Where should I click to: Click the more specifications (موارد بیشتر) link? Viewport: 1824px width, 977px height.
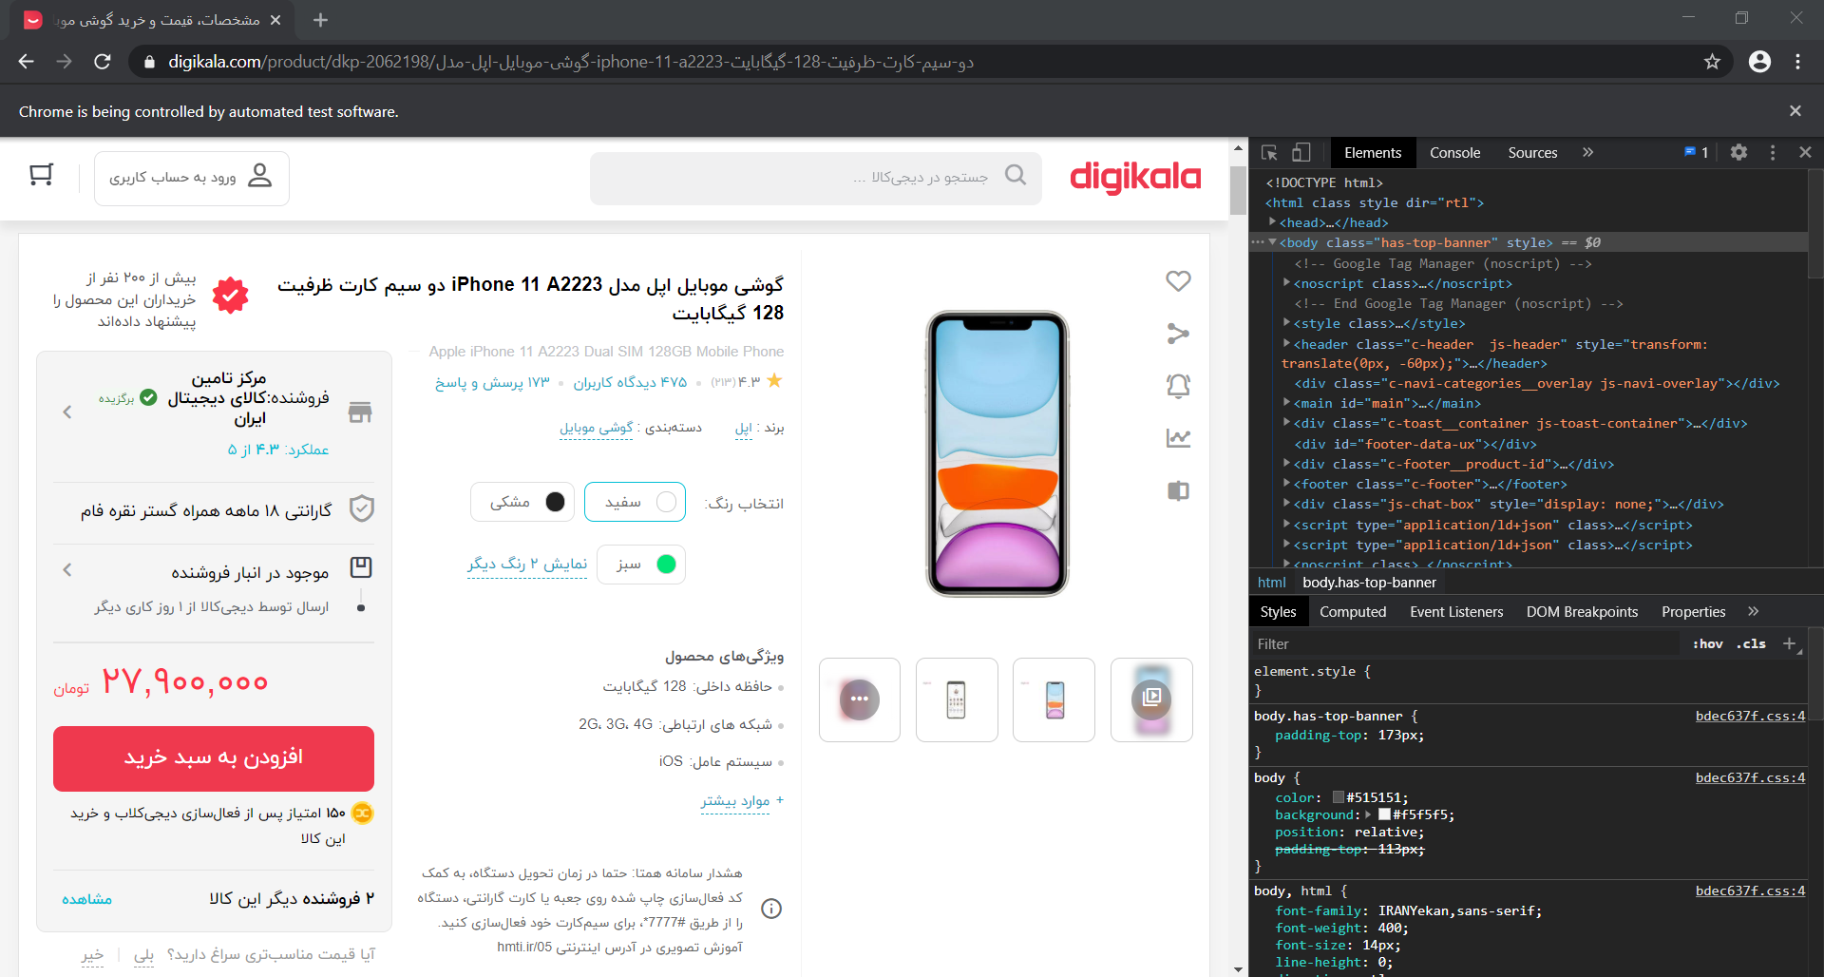pyautogui.click(x=735, y=801)
